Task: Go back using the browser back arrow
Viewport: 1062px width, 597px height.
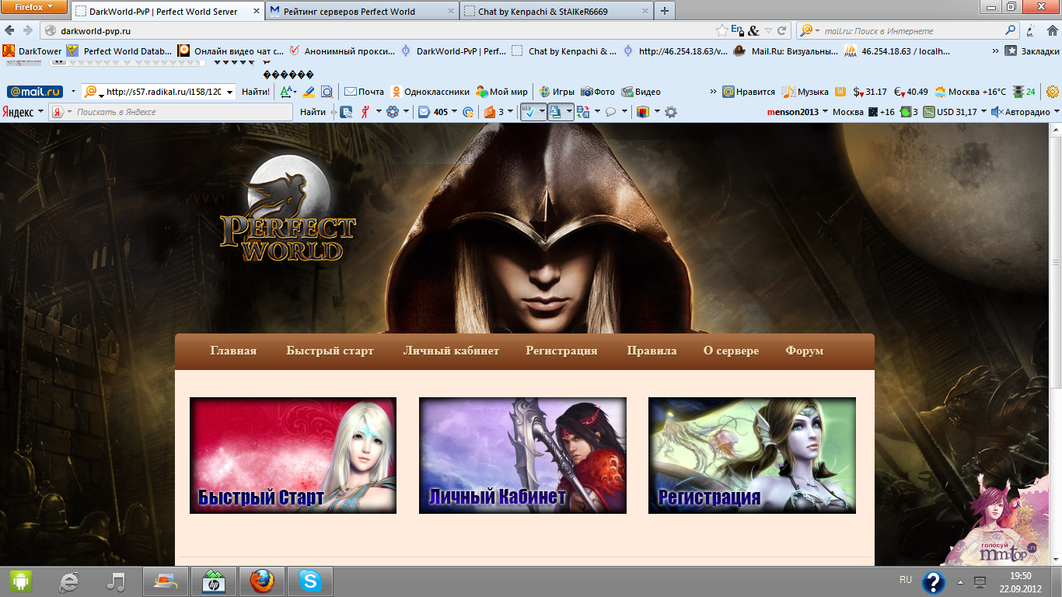Action: (x=11, y=31)
